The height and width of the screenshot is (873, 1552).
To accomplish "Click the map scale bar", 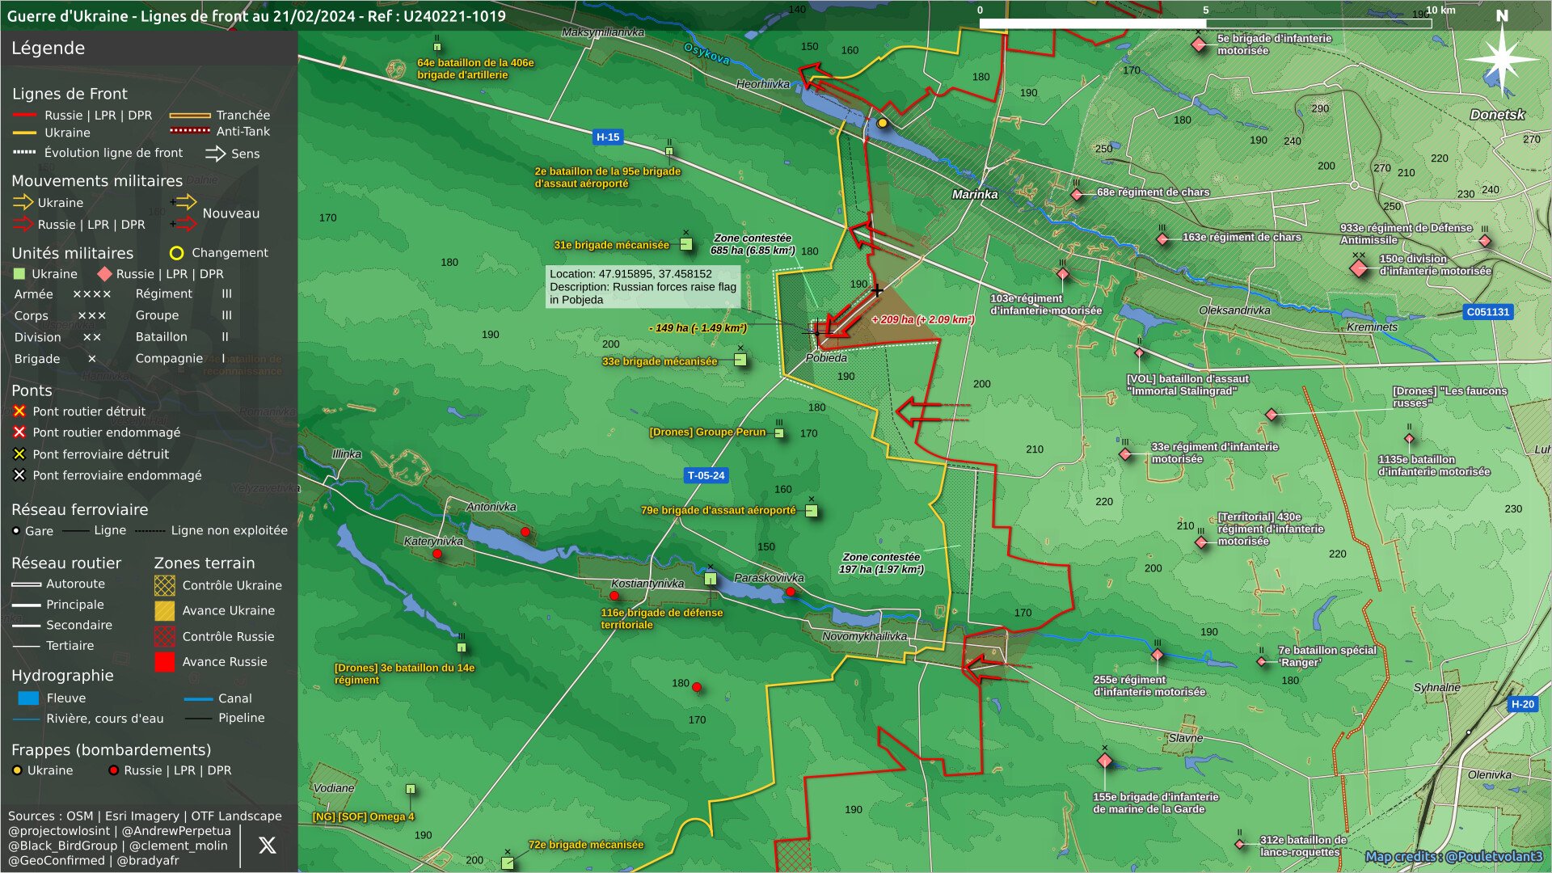I will click(x=1205, y=23).
